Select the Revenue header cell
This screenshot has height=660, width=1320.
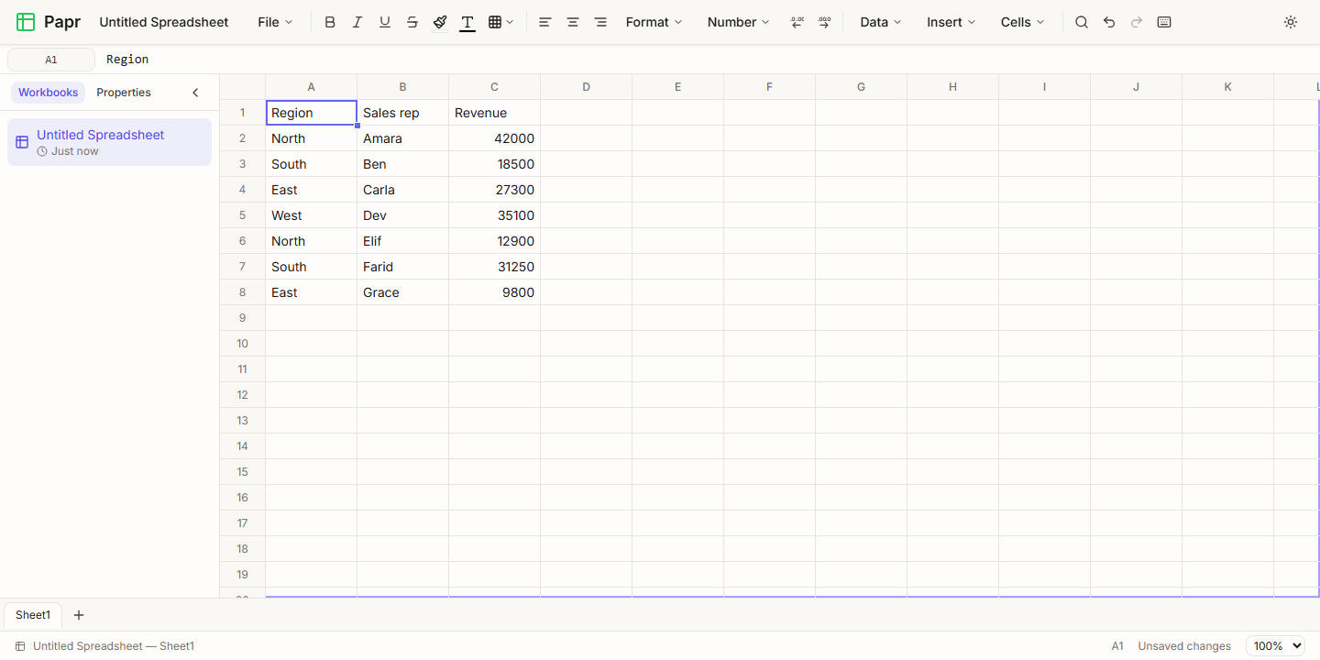(494, 113)
